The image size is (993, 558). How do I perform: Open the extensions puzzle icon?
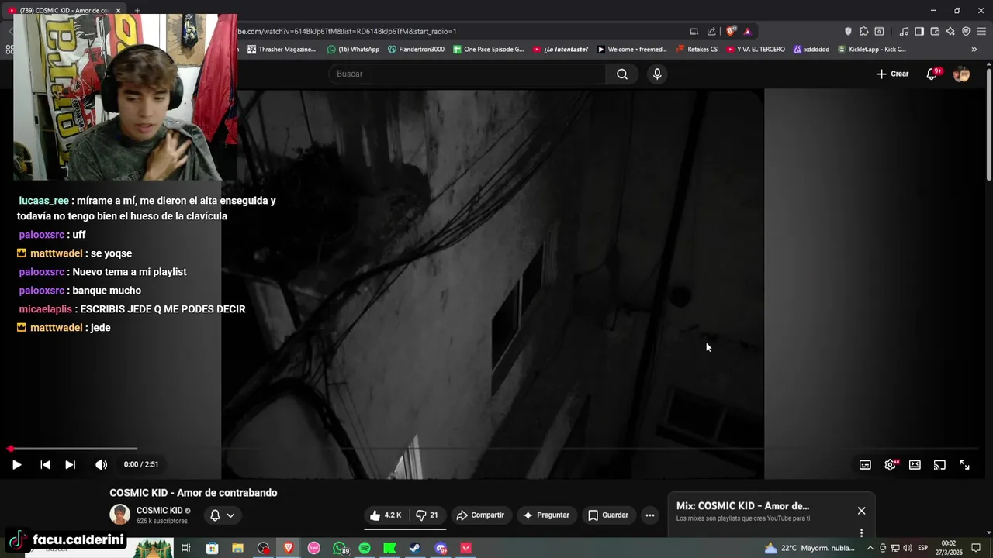click(863, 32)
